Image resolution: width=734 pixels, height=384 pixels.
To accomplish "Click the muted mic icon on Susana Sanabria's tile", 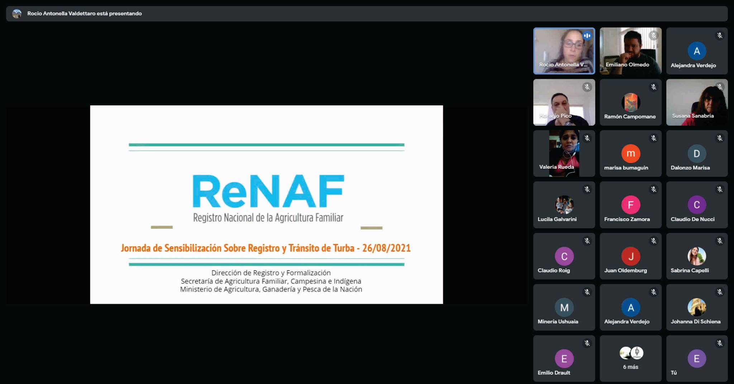I will pos(720,87).
